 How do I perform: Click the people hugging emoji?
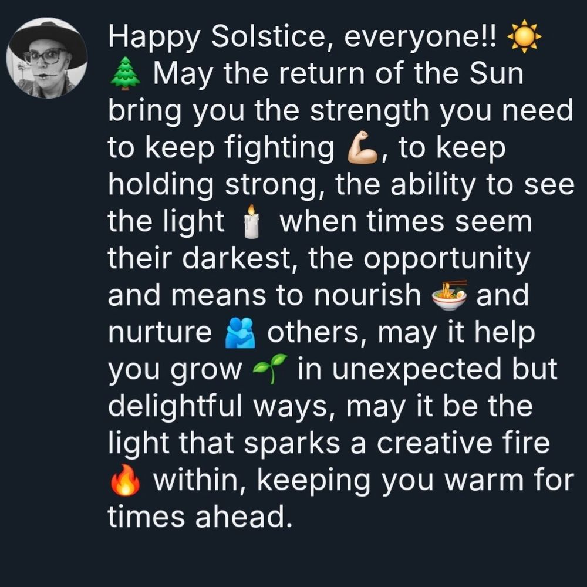[239, 332]
